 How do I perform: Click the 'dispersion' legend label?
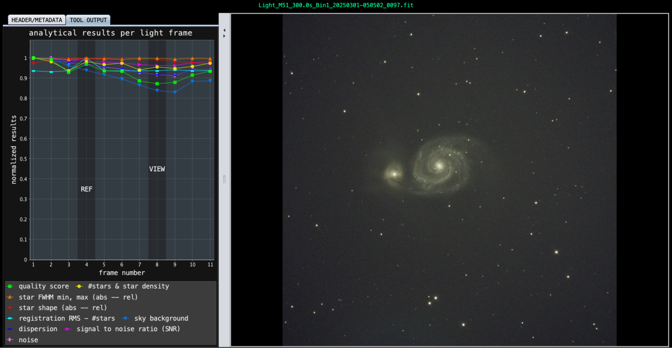38,329
